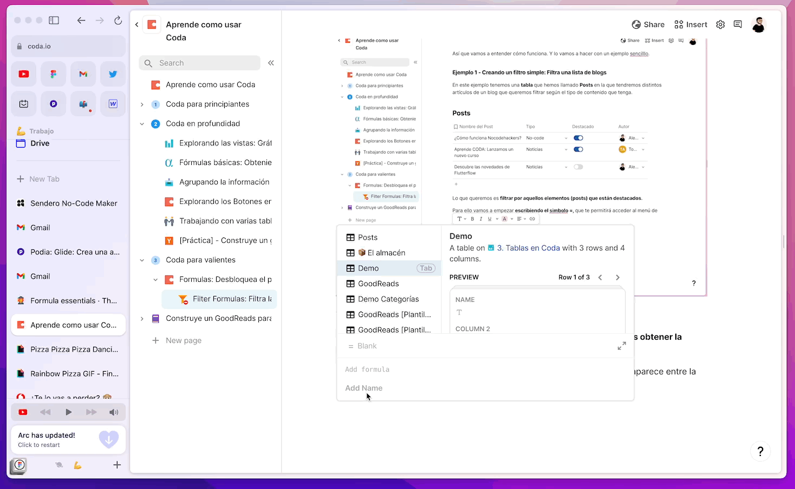Open the pinned Twitter favorite tile

click(x=113, y=74)
